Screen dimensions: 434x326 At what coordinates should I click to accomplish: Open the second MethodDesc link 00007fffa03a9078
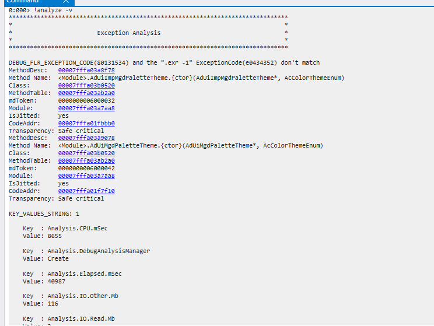[x=86, y=138]
